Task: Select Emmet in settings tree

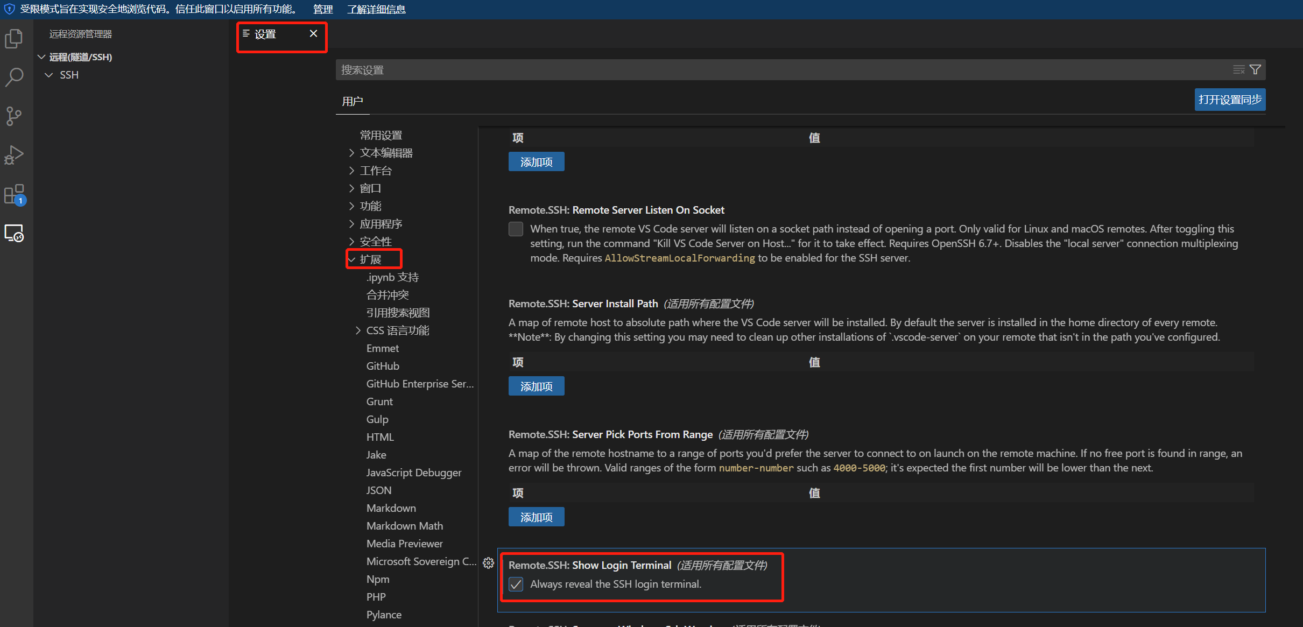Action: pyautogui.click(x=383, y=348)
